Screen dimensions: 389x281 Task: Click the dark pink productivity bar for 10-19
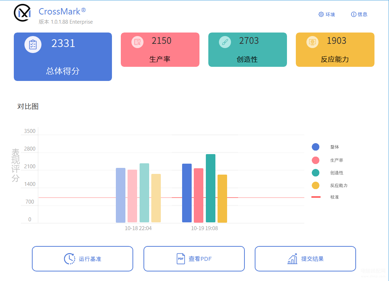[198, 195]
